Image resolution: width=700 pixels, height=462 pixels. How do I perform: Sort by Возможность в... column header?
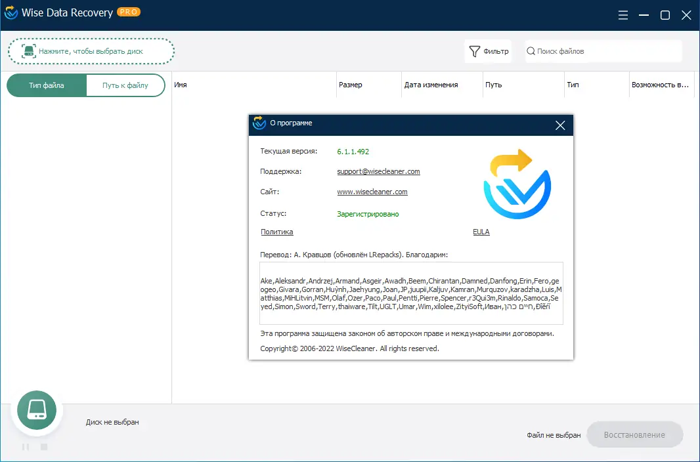662,85
